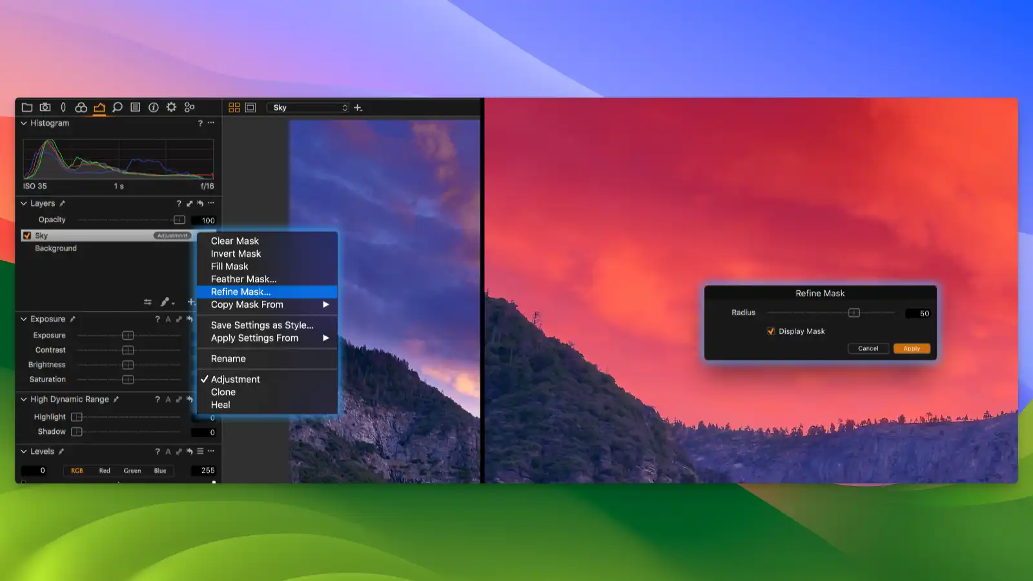Open the Library folder tool tab
The width and height of the screenshot is (1033, 581).
pos(27,107)
